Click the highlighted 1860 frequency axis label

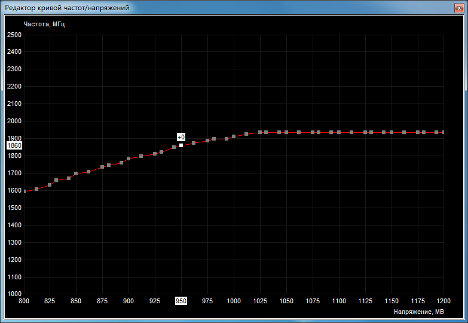tap(14, 145)
